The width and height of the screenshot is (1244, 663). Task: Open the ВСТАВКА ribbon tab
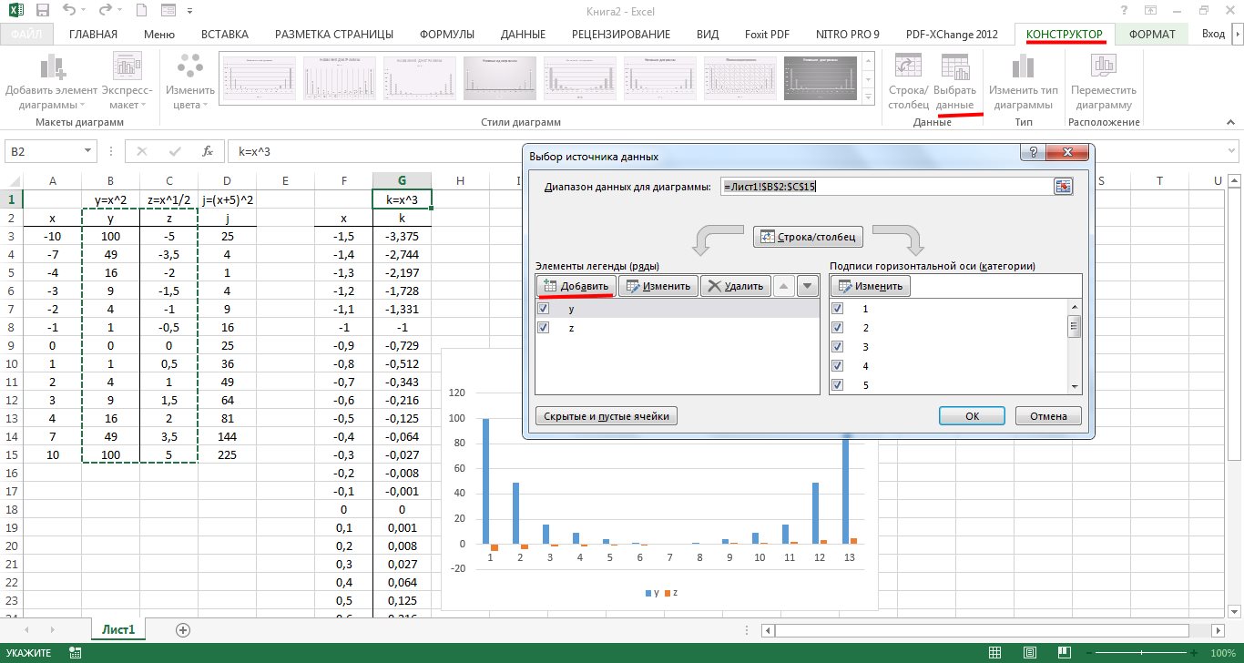(x=224, y=35)
